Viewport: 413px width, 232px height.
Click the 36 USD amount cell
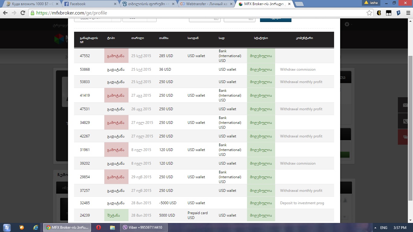[x=165, y=69]
